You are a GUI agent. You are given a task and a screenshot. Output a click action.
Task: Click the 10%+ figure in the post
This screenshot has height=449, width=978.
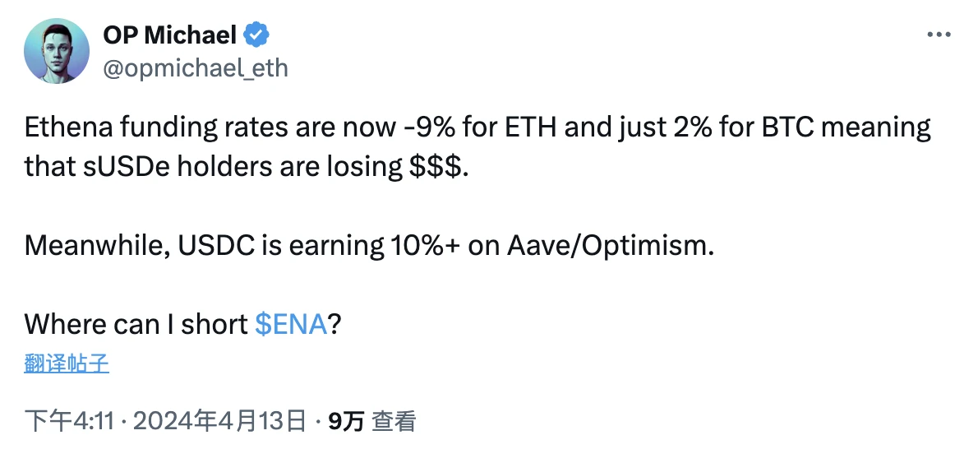(x=422, y=246)
